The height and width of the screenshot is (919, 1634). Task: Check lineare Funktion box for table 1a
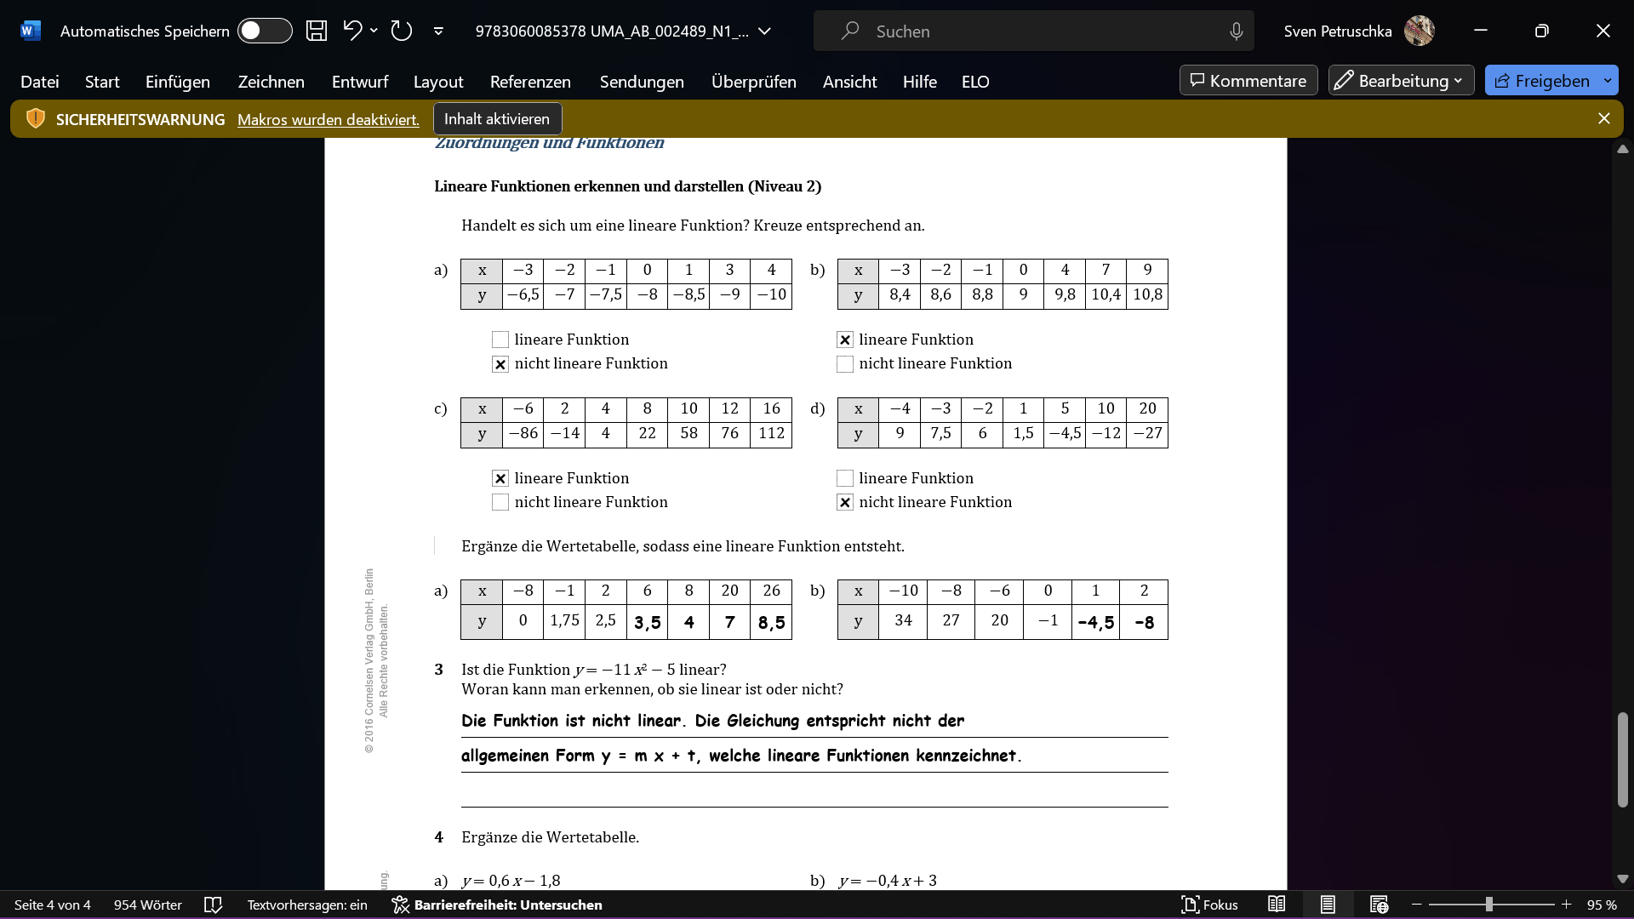[x=500, y=340]
